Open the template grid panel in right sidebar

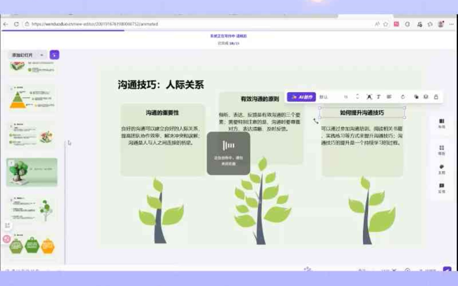point(442,150)
